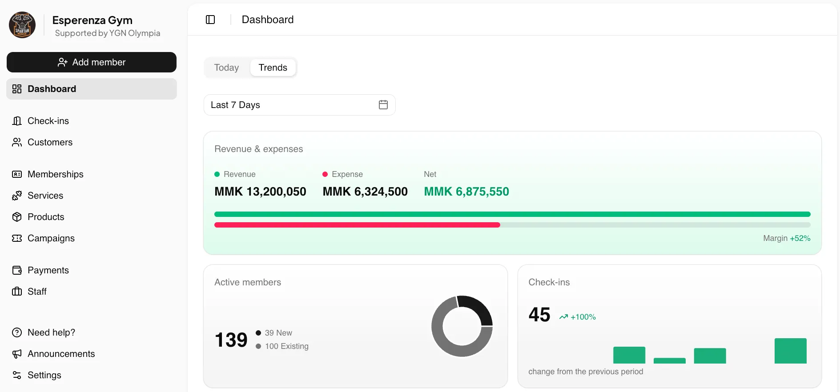Switch to the Today tab
The height and width of the screenshot is (392, 840).
(x=226, y=68)
